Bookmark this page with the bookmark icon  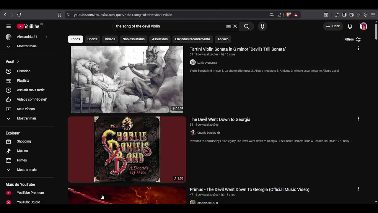pyautogui.click(x=59, y=14)
